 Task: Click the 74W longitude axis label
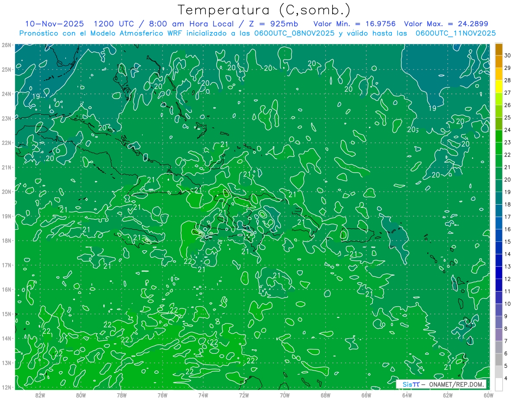203,395
